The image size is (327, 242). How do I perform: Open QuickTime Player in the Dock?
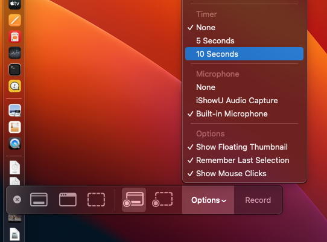point(14,143)
